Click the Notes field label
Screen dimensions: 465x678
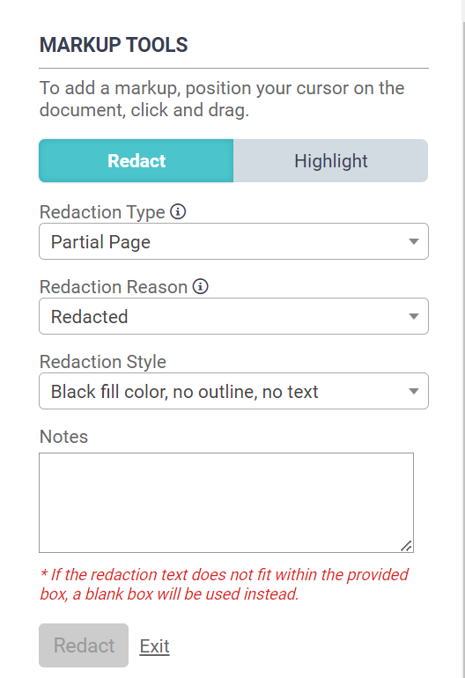point(64,436)
